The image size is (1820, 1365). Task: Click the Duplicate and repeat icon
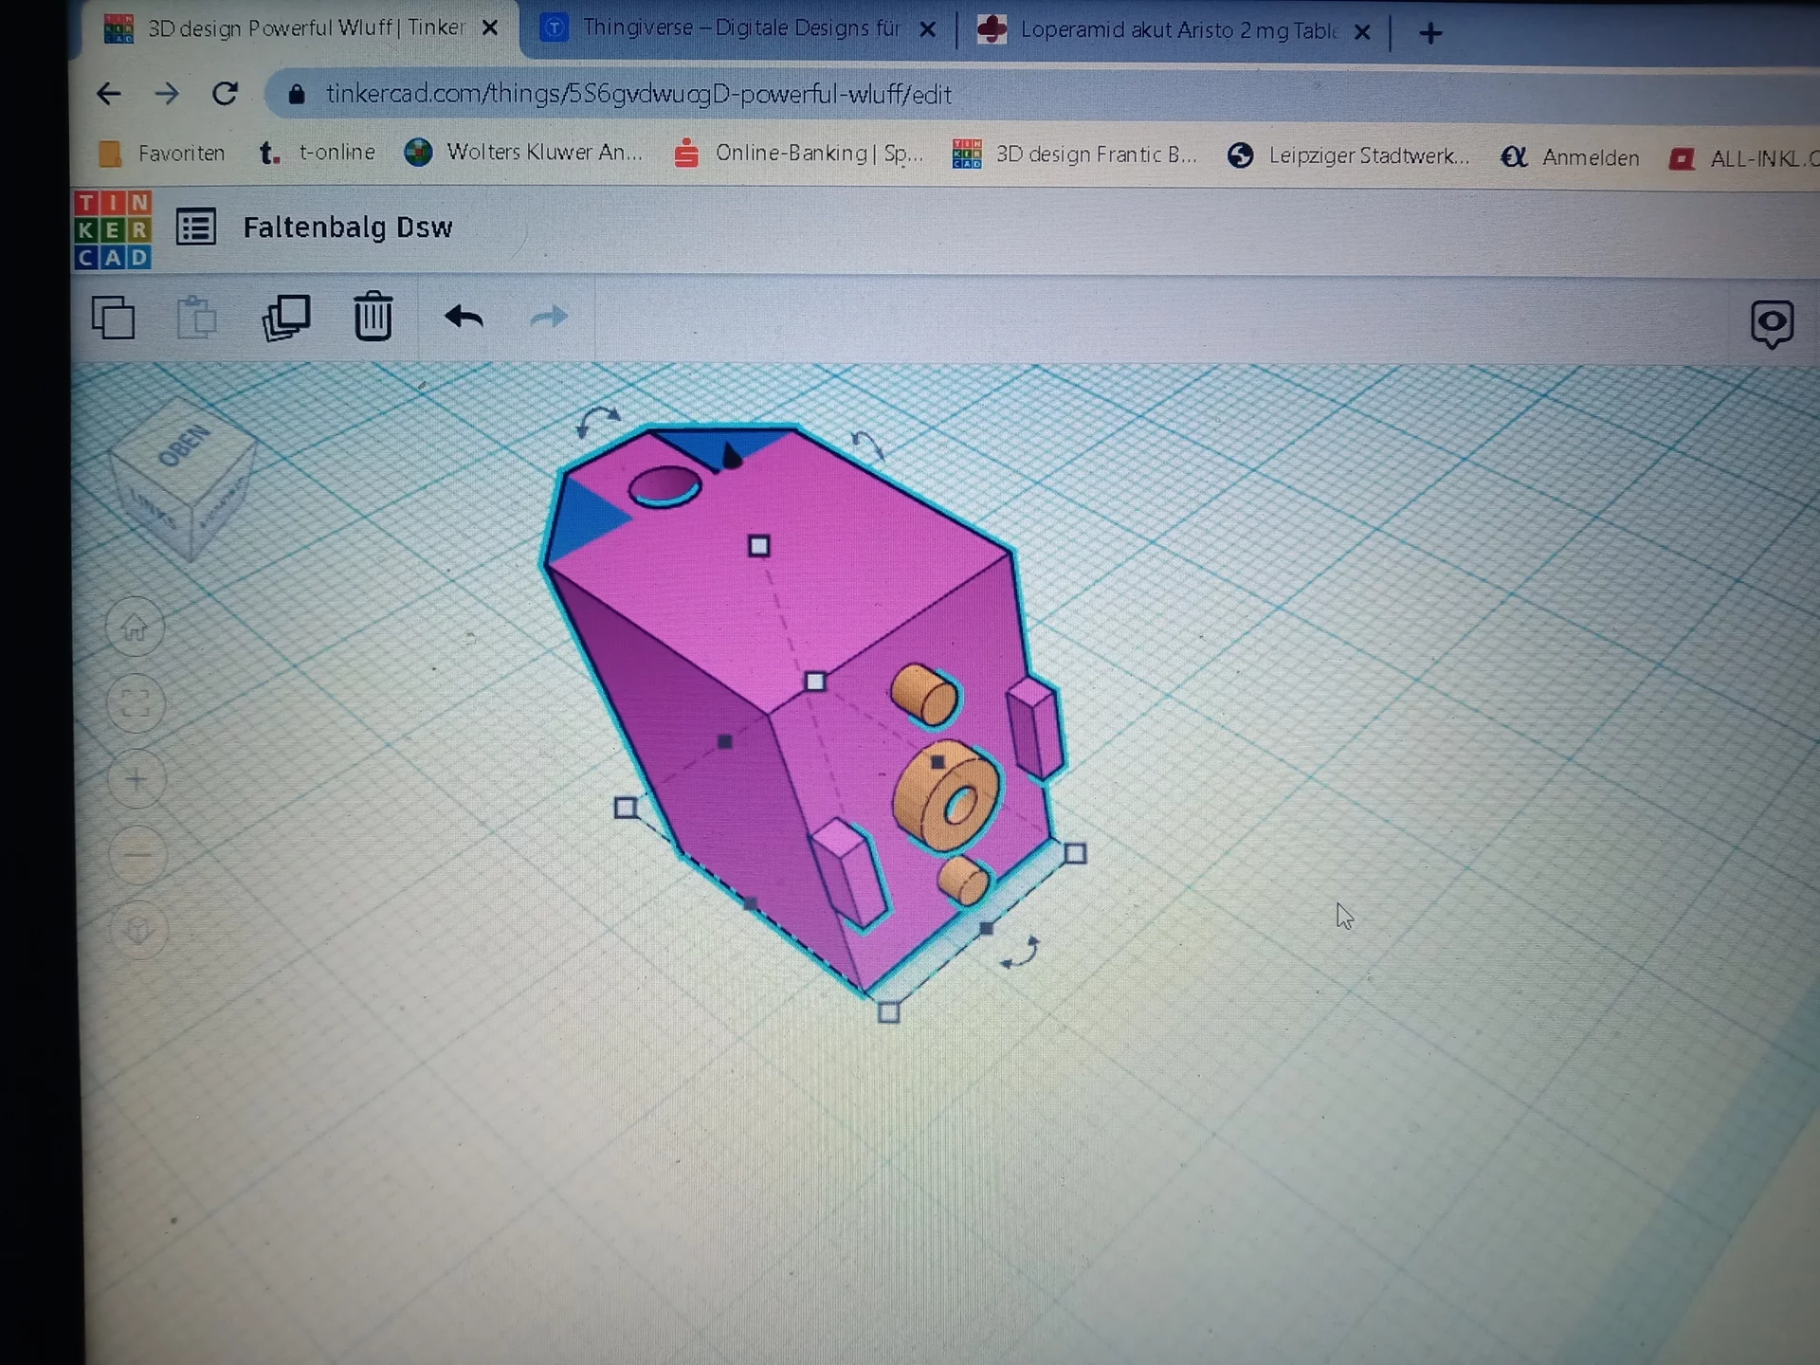[285, 318]
